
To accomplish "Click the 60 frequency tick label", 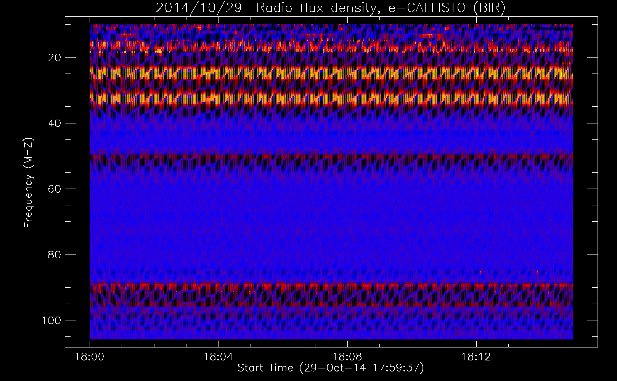I will point(55,189).
